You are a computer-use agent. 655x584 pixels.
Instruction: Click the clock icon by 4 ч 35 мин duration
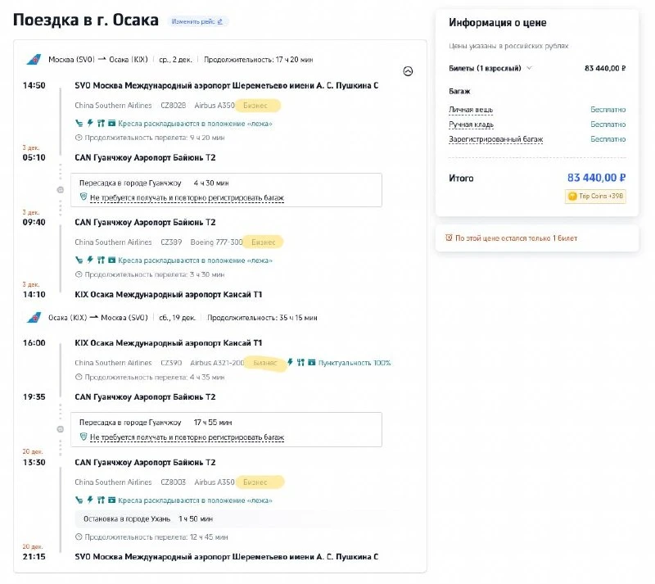tap(79, 377)
